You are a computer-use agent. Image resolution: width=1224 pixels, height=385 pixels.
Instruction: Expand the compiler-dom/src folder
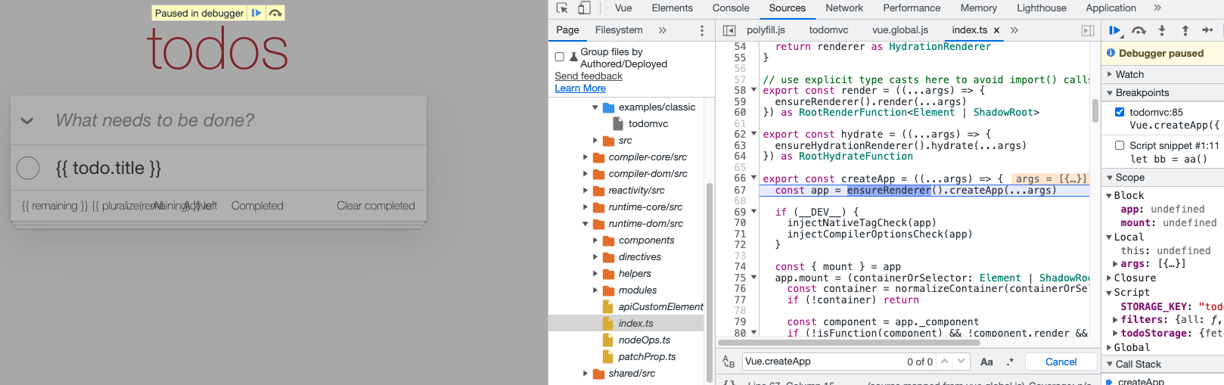click(586, 174)
